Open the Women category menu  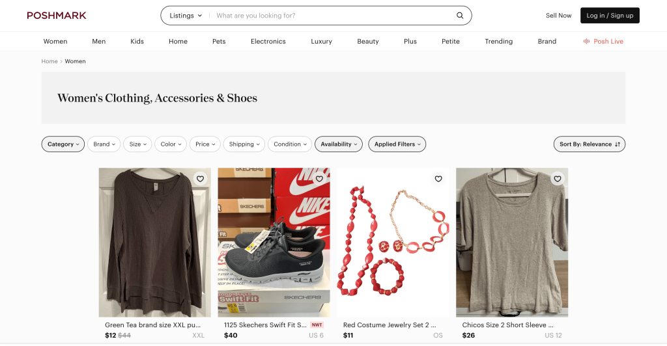55,41
